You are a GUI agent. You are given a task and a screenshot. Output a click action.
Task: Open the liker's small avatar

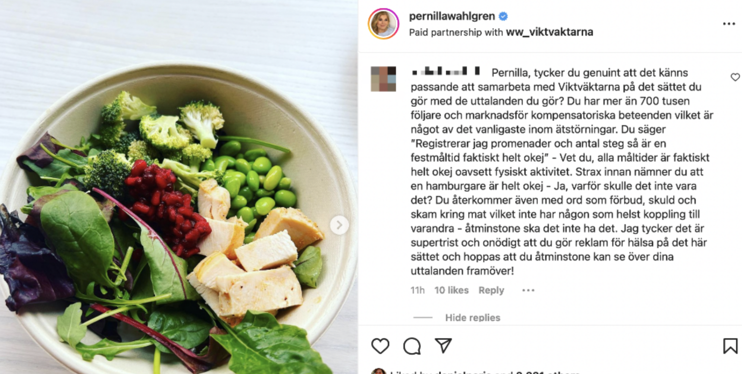(378, 371)
